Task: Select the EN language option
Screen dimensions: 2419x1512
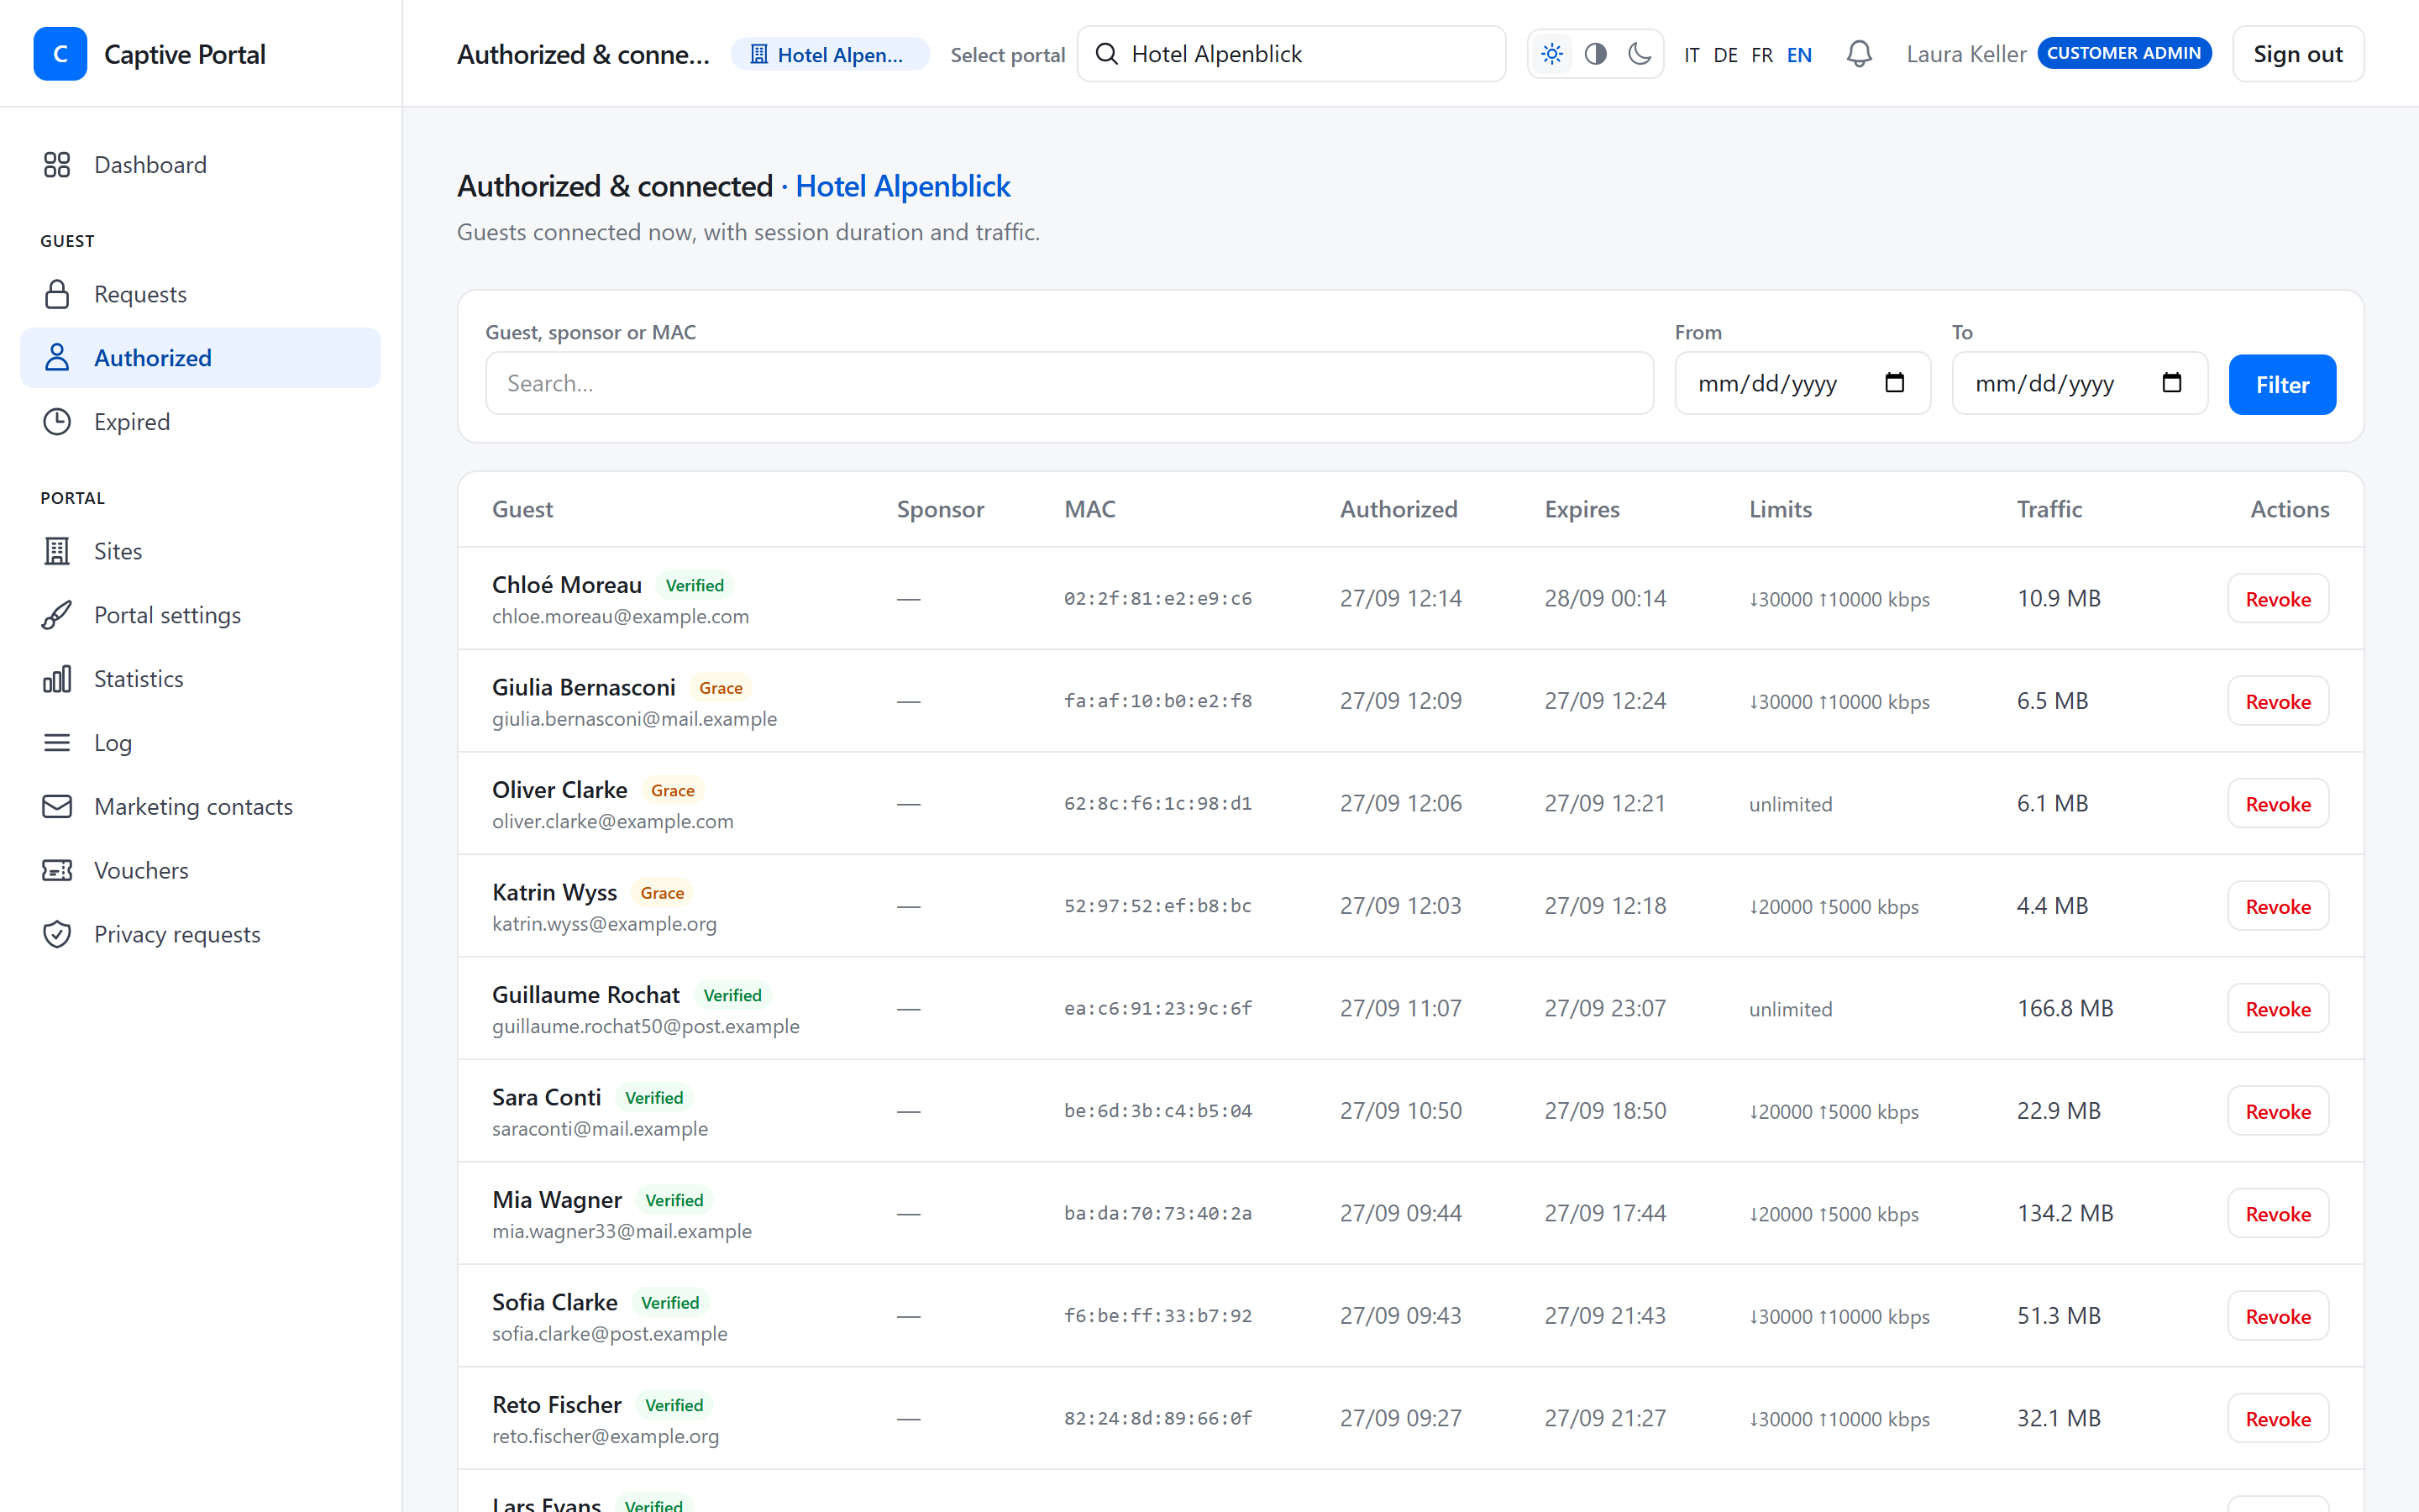Action: [x=1799, y=55]
